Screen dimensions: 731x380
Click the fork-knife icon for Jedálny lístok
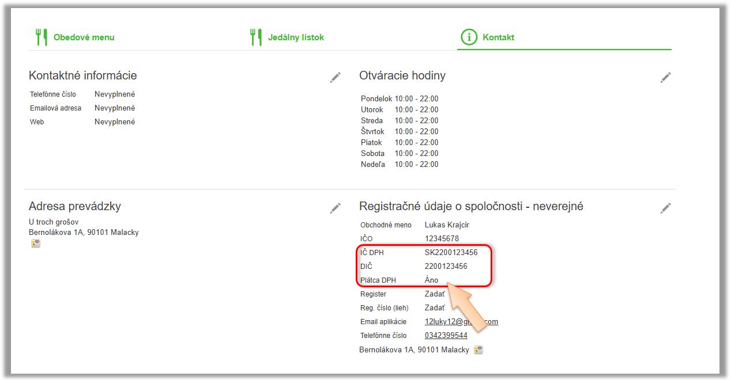tap(255, 37)
